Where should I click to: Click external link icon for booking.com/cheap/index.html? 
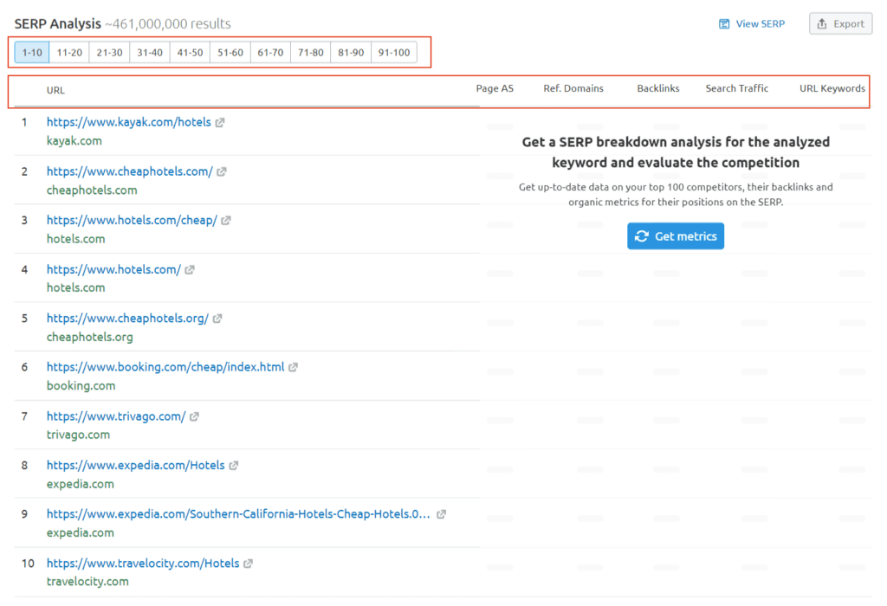pyautogui.click(x=293, y=367)
